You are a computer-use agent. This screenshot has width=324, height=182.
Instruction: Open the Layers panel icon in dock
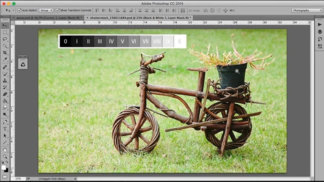click(320, 32)
